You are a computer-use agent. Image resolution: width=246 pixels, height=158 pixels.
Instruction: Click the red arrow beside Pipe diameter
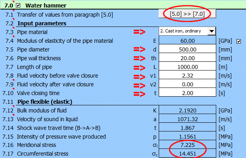point(140,49)
